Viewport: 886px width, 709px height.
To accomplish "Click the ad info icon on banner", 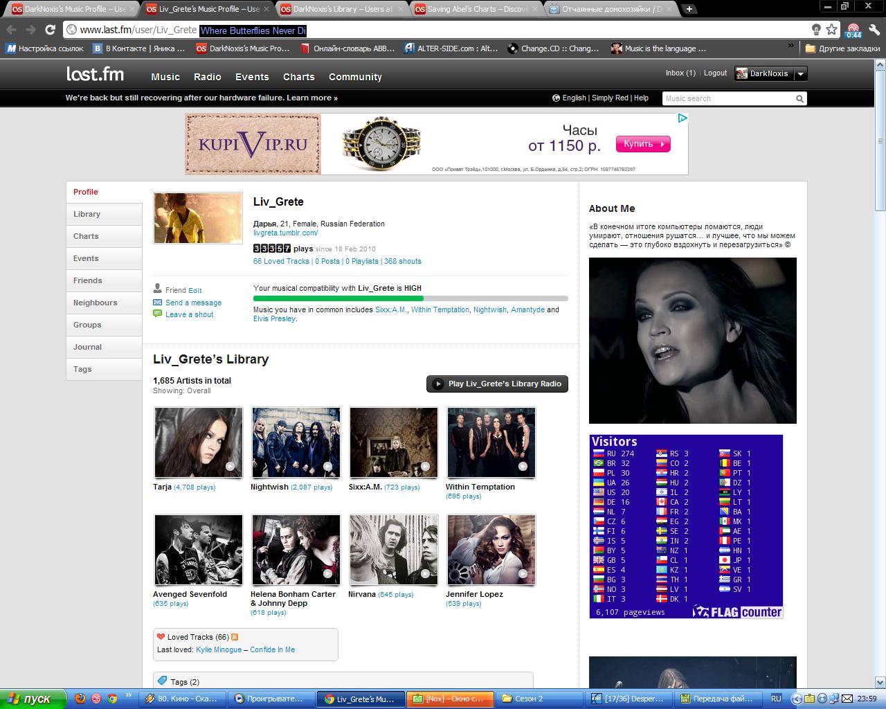I will click(x=682, y=118).
